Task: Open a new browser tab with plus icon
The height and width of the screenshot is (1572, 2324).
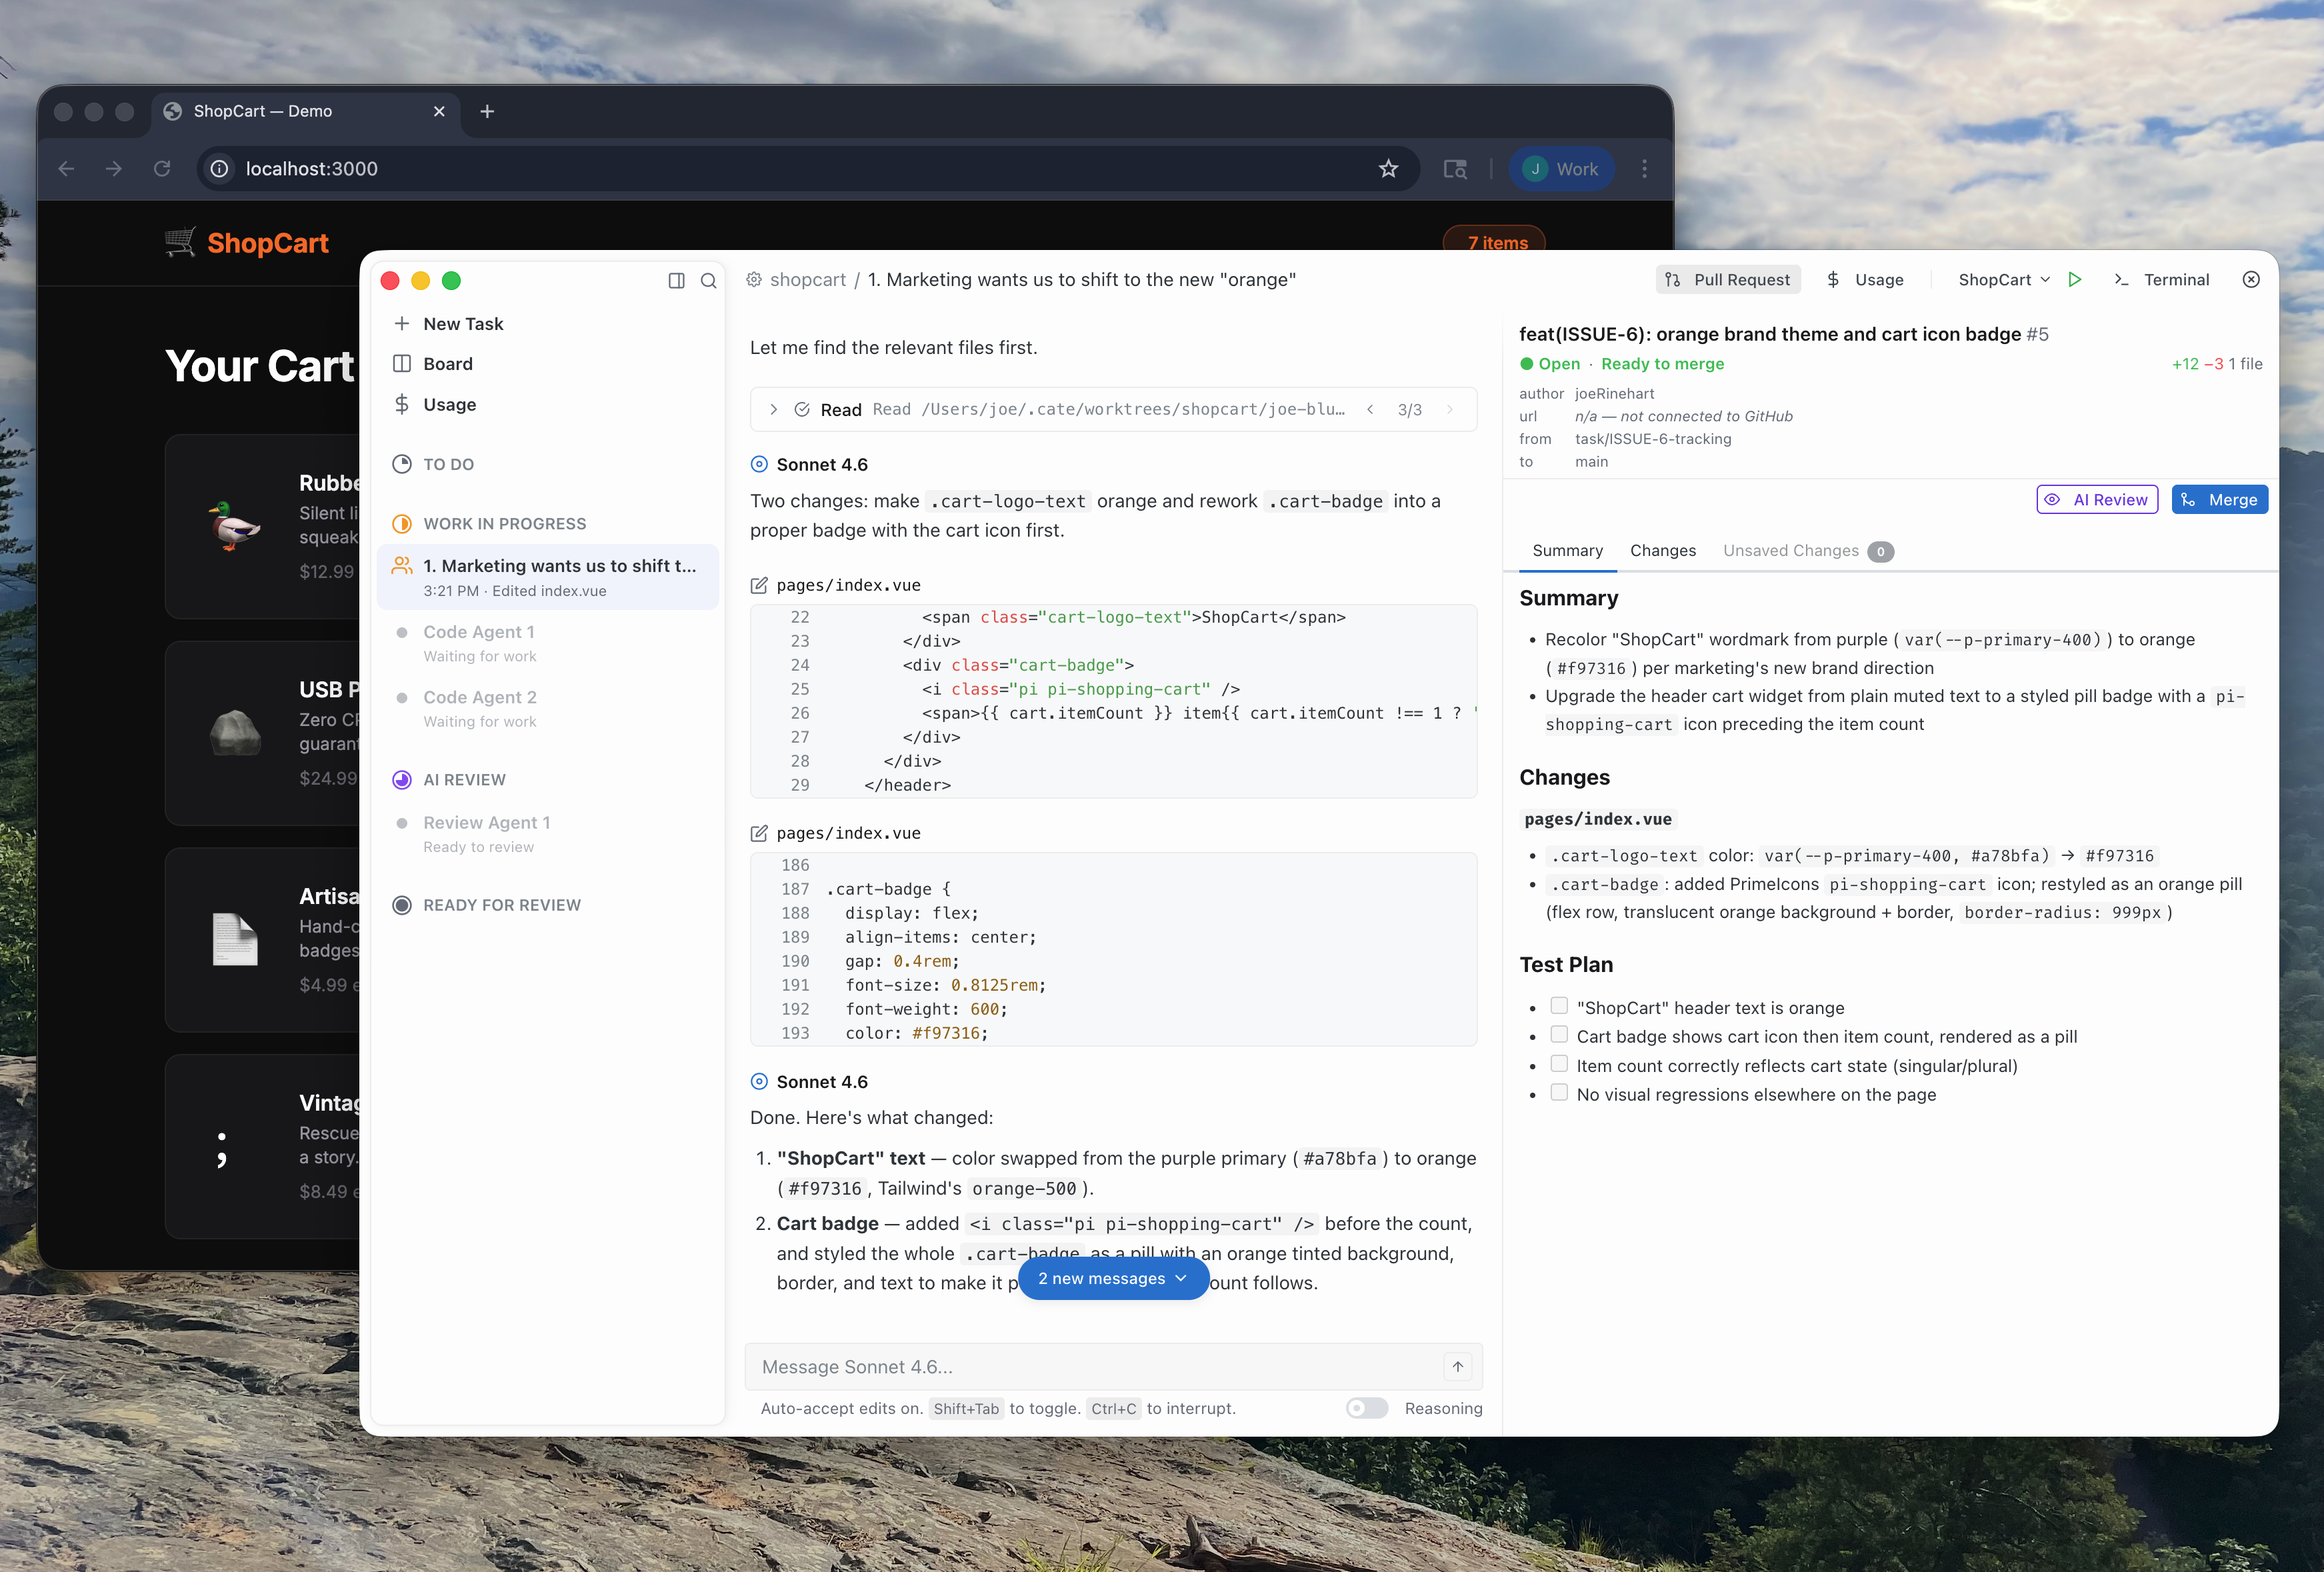Action: click(x=487, y=111)
